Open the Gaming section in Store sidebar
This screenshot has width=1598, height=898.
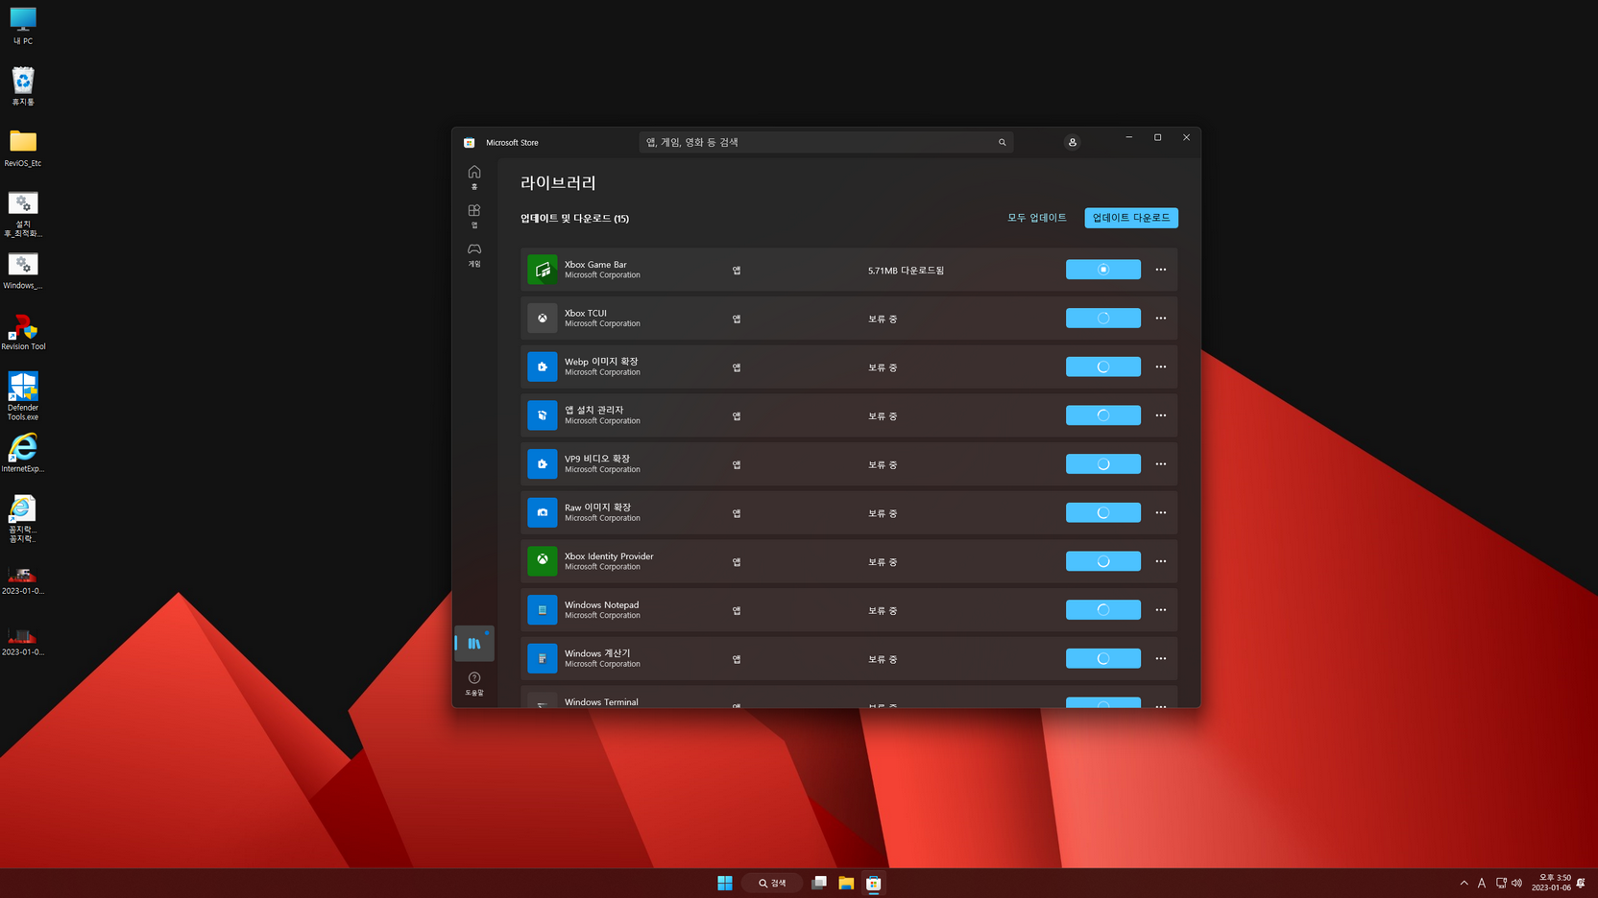pyautogui.click(x=474, y=254)
